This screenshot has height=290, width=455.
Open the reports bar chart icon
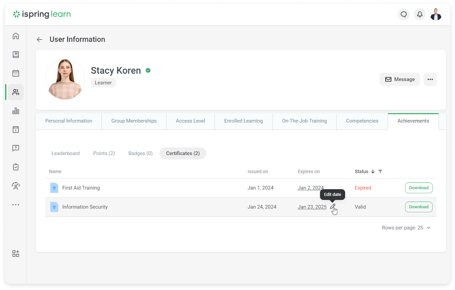[16, 111]
